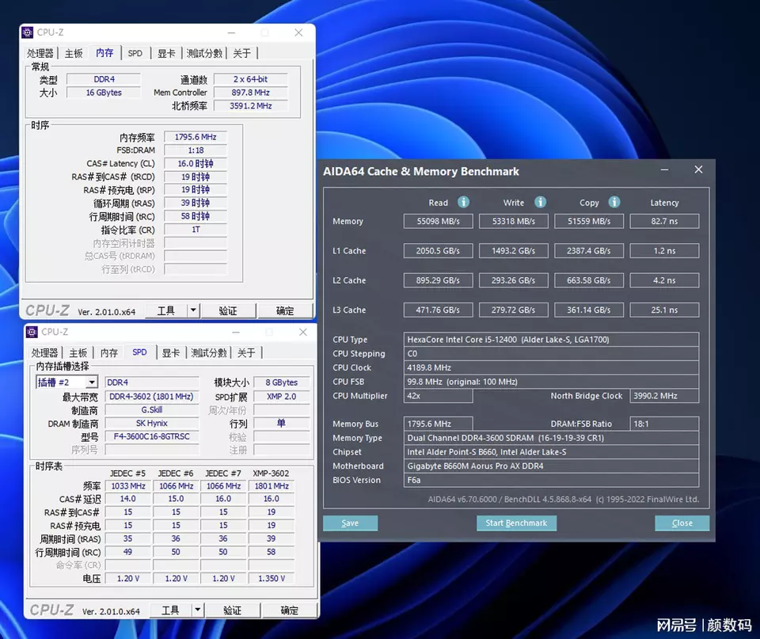760x639 pixels.
Task: Click CPU Type field HexaCore Intel Core i5-12400
Action: tap(551, 340)
